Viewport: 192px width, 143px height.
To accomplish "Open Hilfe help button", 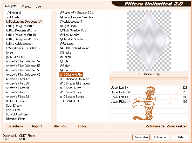I will [x=181, y=137].
